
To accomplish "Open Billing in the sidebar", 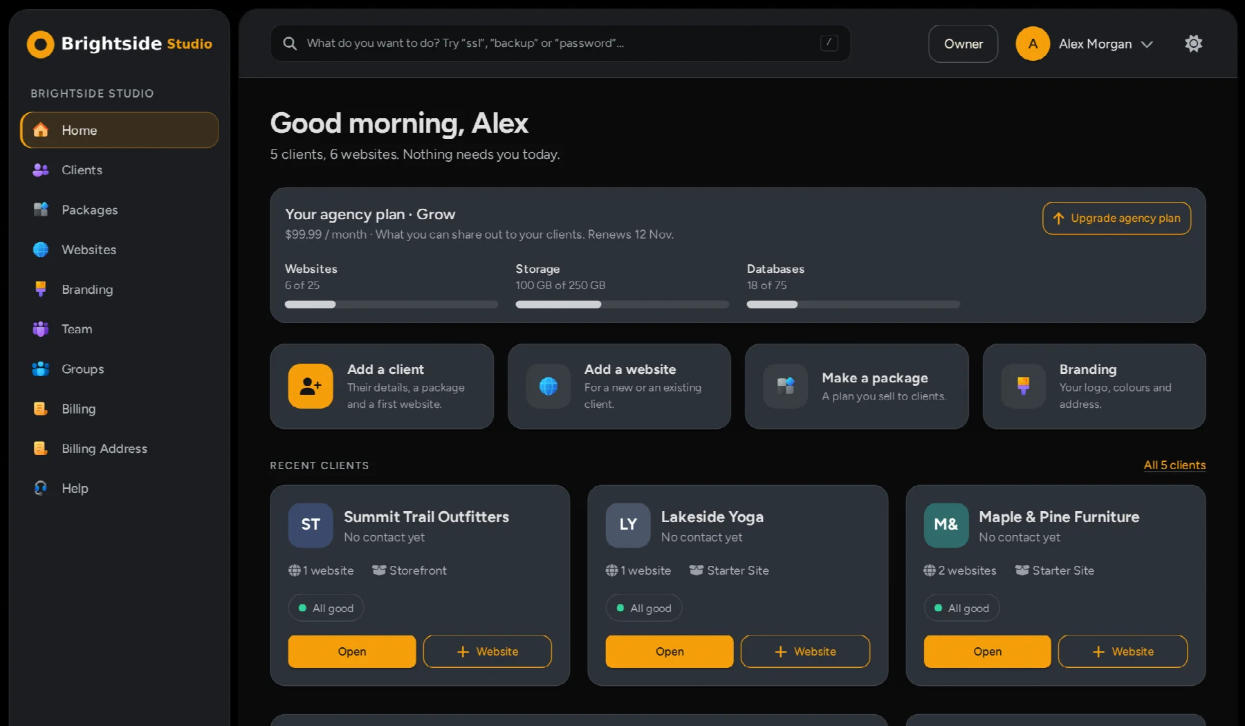I will coord(120,409).
